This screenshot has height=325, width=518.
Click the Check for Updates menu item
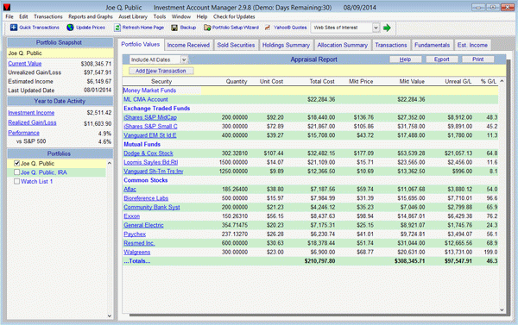pyautogui.click(x=234, y=16)
